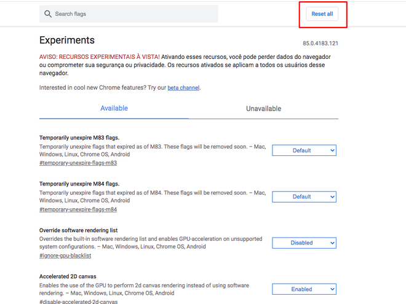
Task: Click the version number 85.0.4183.121 text
Action: [x=320, y=44]
